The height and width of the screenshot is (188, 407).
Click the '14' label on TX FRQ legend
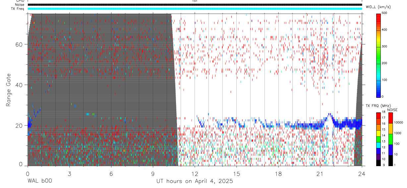(x=383, y=136)
